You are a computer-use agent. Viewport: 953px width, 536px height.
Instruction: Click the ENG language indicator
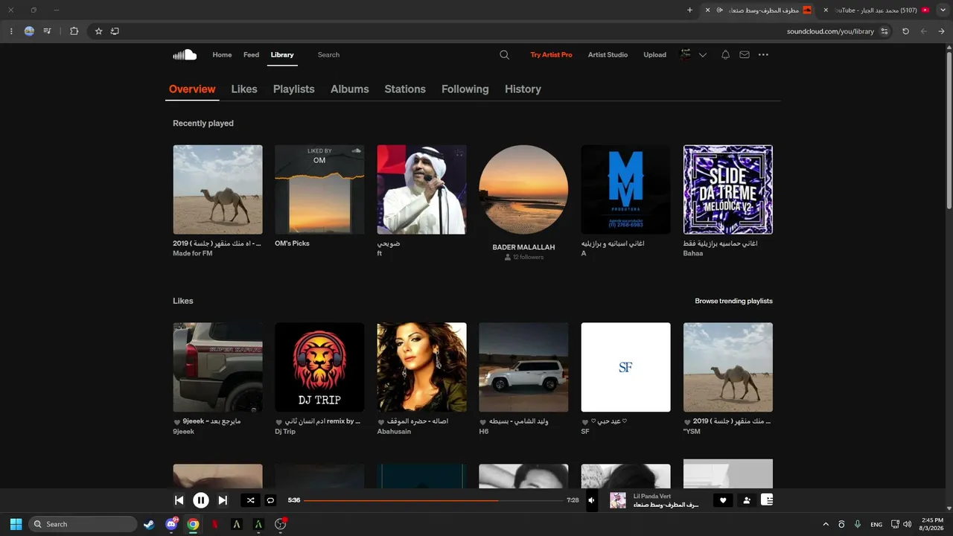point(876,524)
